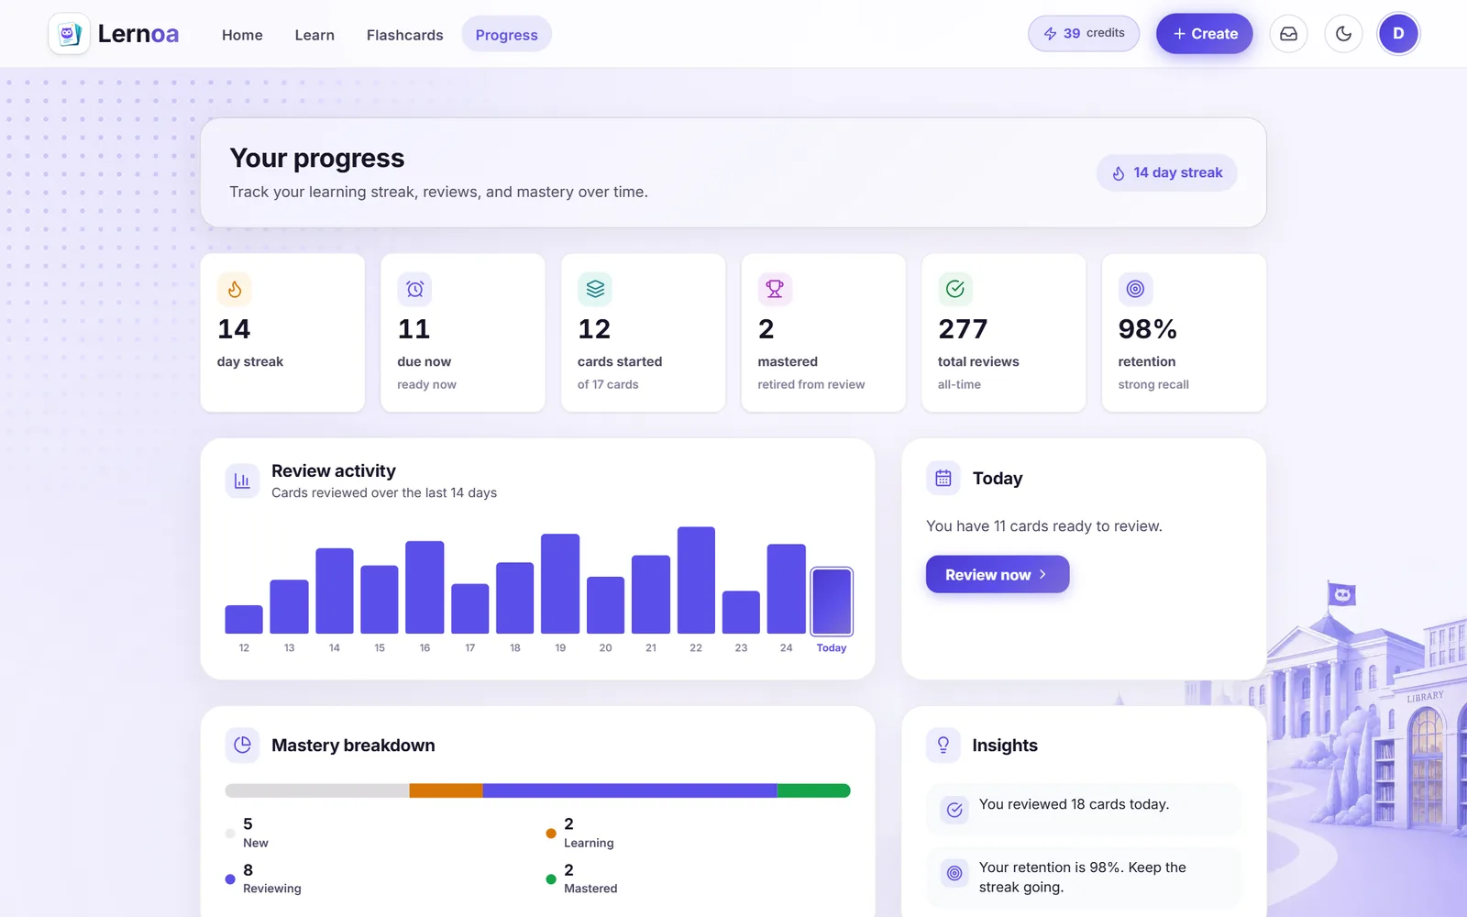Click the orange Learning segment of mastery bar

446,790
